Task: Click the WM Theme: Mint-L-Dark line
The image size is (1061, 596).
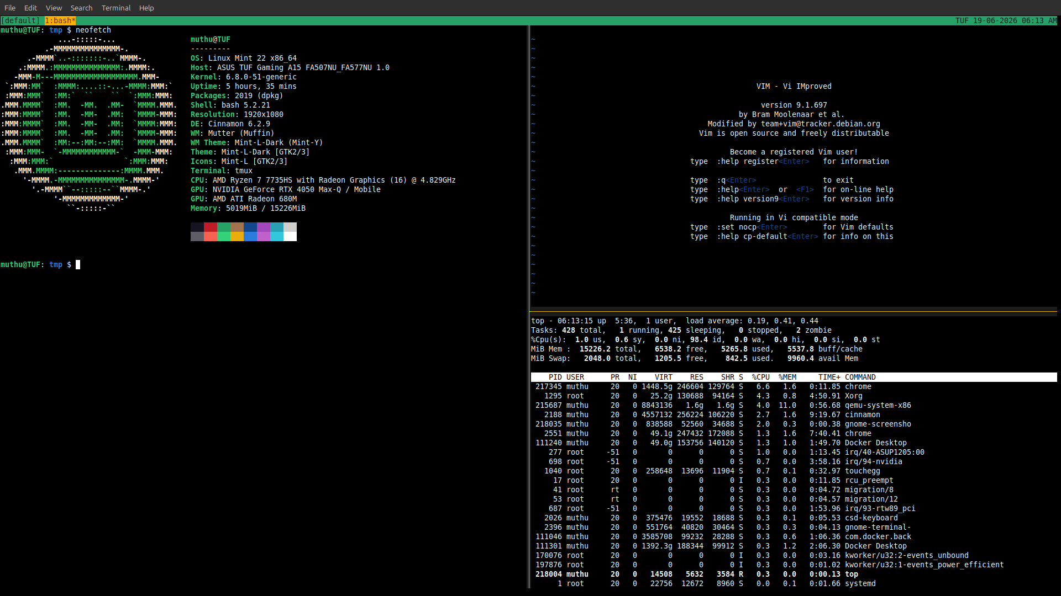Action: [x=257, y=142]
